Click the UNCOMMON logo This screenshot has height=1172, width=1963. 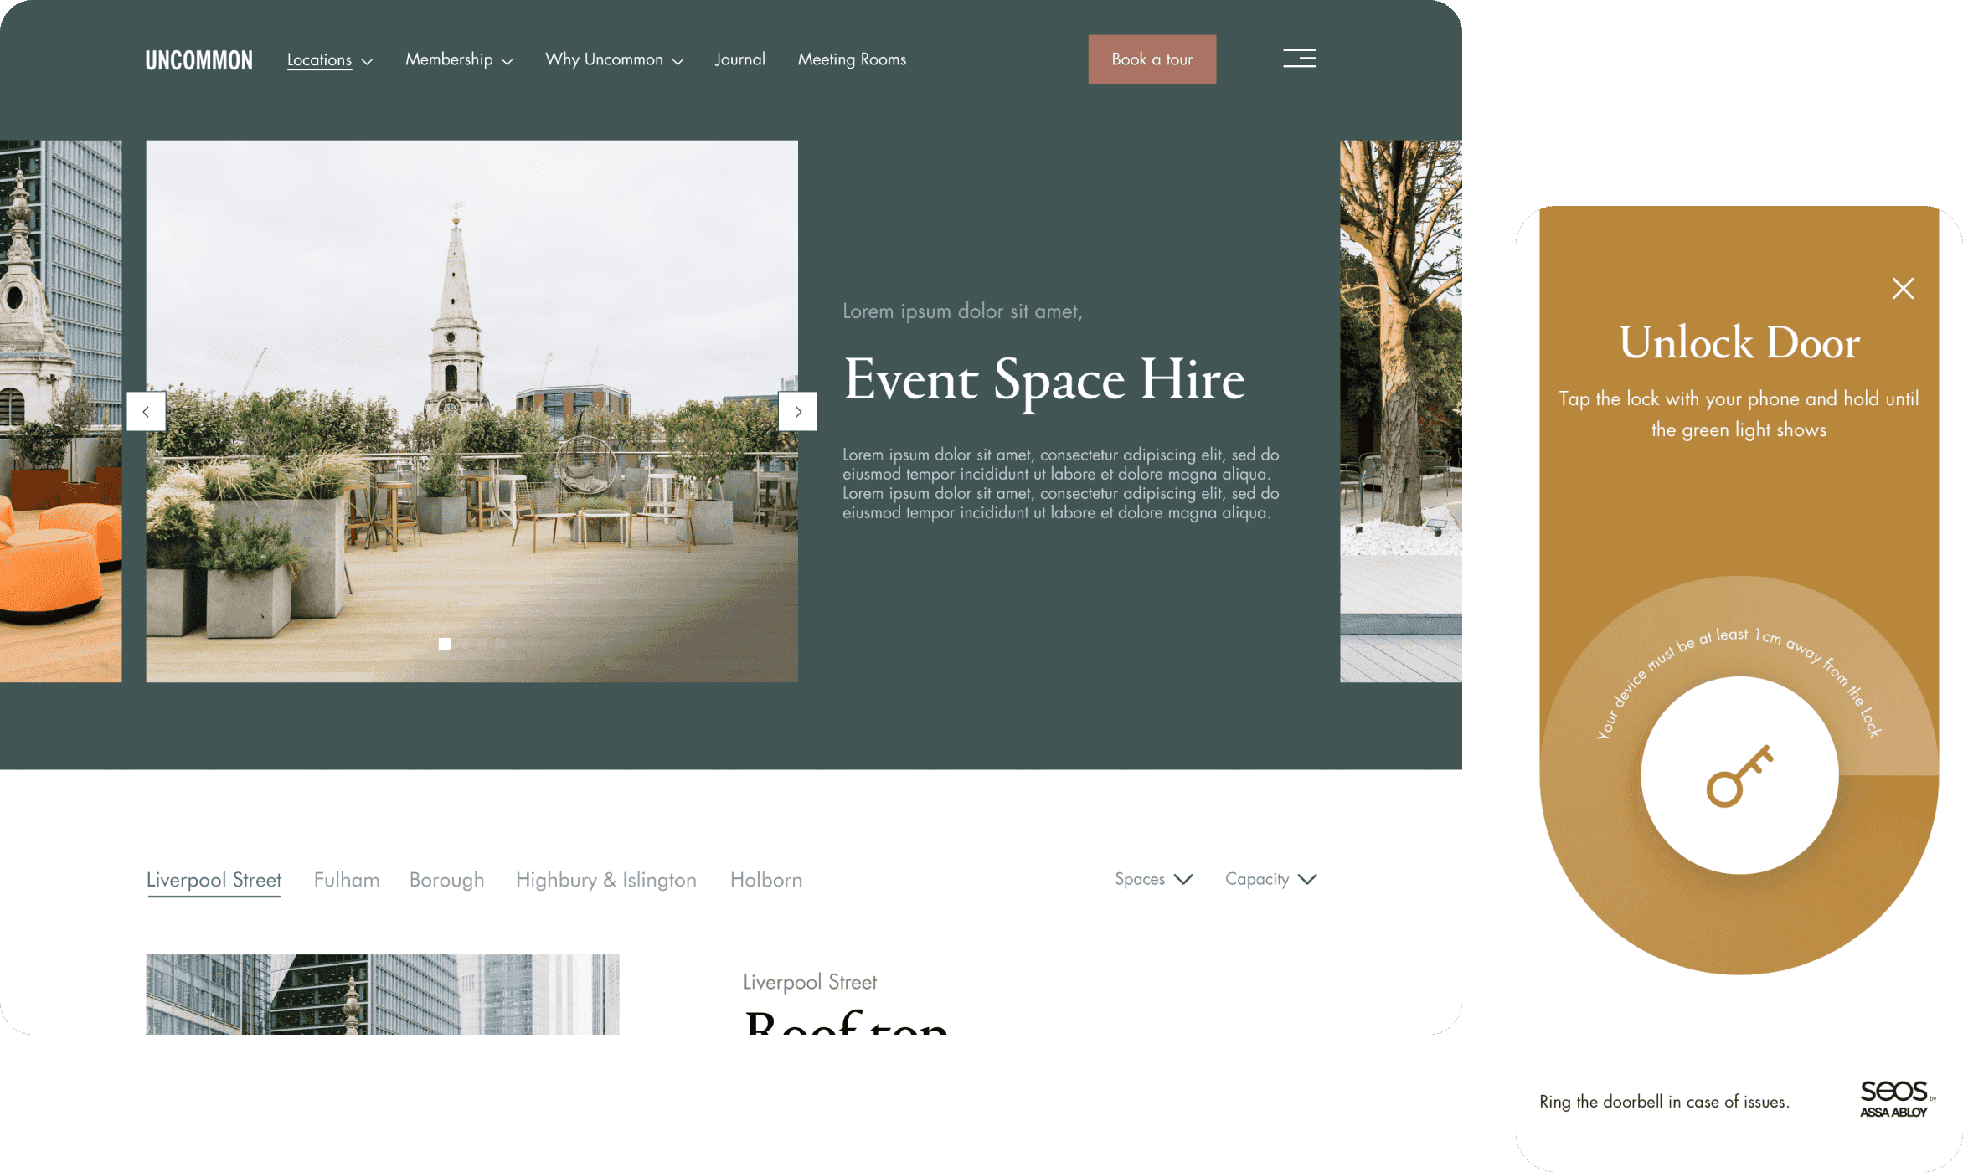click(x=198, y=60)
